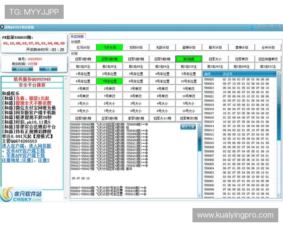Image resolution: width=283 pixels, height=227 pixels.
Task: Click the highlighted 7号车位置 button
Action: tap(109, 81)
